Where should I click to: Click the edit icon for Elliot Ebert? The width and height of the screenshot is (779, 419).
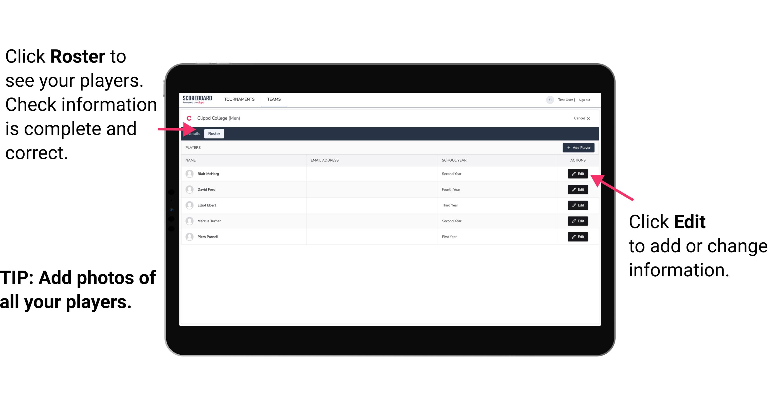[x=578, y=205]
